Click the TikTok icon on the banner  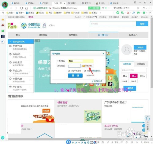[110, 84]
